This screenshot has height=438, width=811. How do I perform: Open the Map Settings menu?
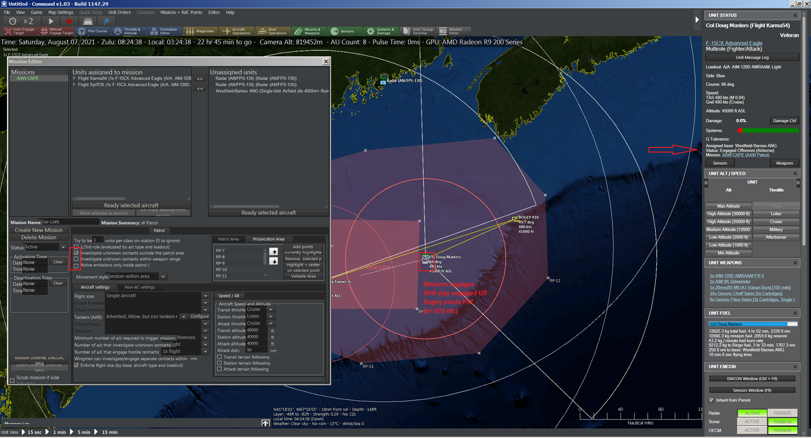61,12
